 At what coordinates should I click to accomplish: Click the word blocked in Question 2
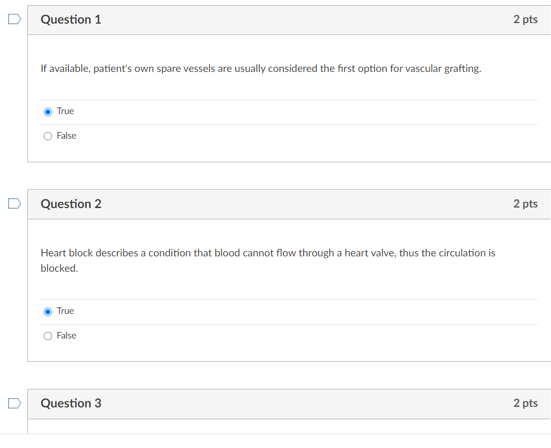coord(59,268)
